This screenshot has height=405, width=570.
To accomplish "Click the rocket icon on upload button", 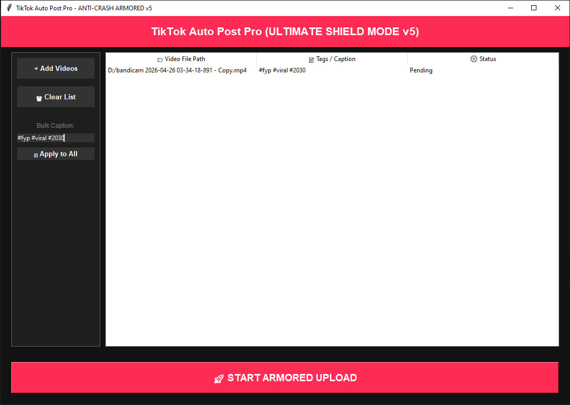I will tap(219, 379).
